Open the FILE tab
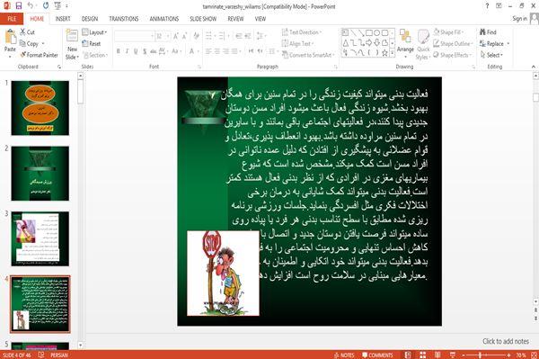 coord(12,19)
